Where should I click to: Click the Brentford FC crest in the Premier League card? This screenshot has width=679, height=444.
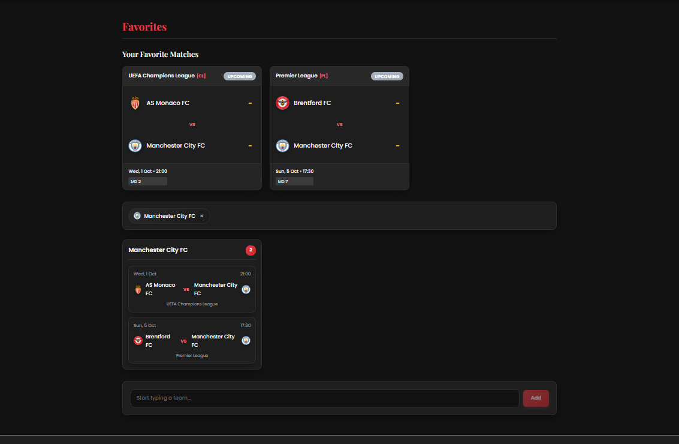tap(282, 103)
